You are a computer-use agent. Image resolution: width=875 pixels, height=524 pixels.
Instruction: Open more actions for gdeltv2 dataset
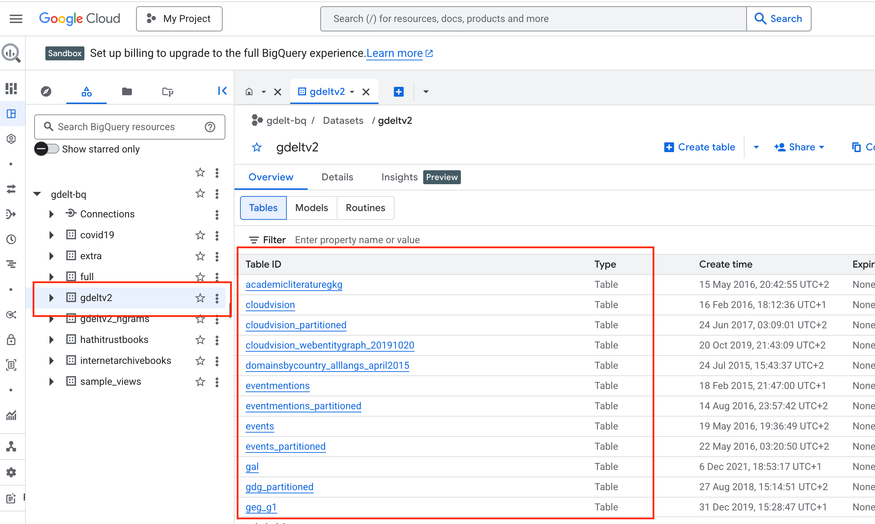(217, 298)
